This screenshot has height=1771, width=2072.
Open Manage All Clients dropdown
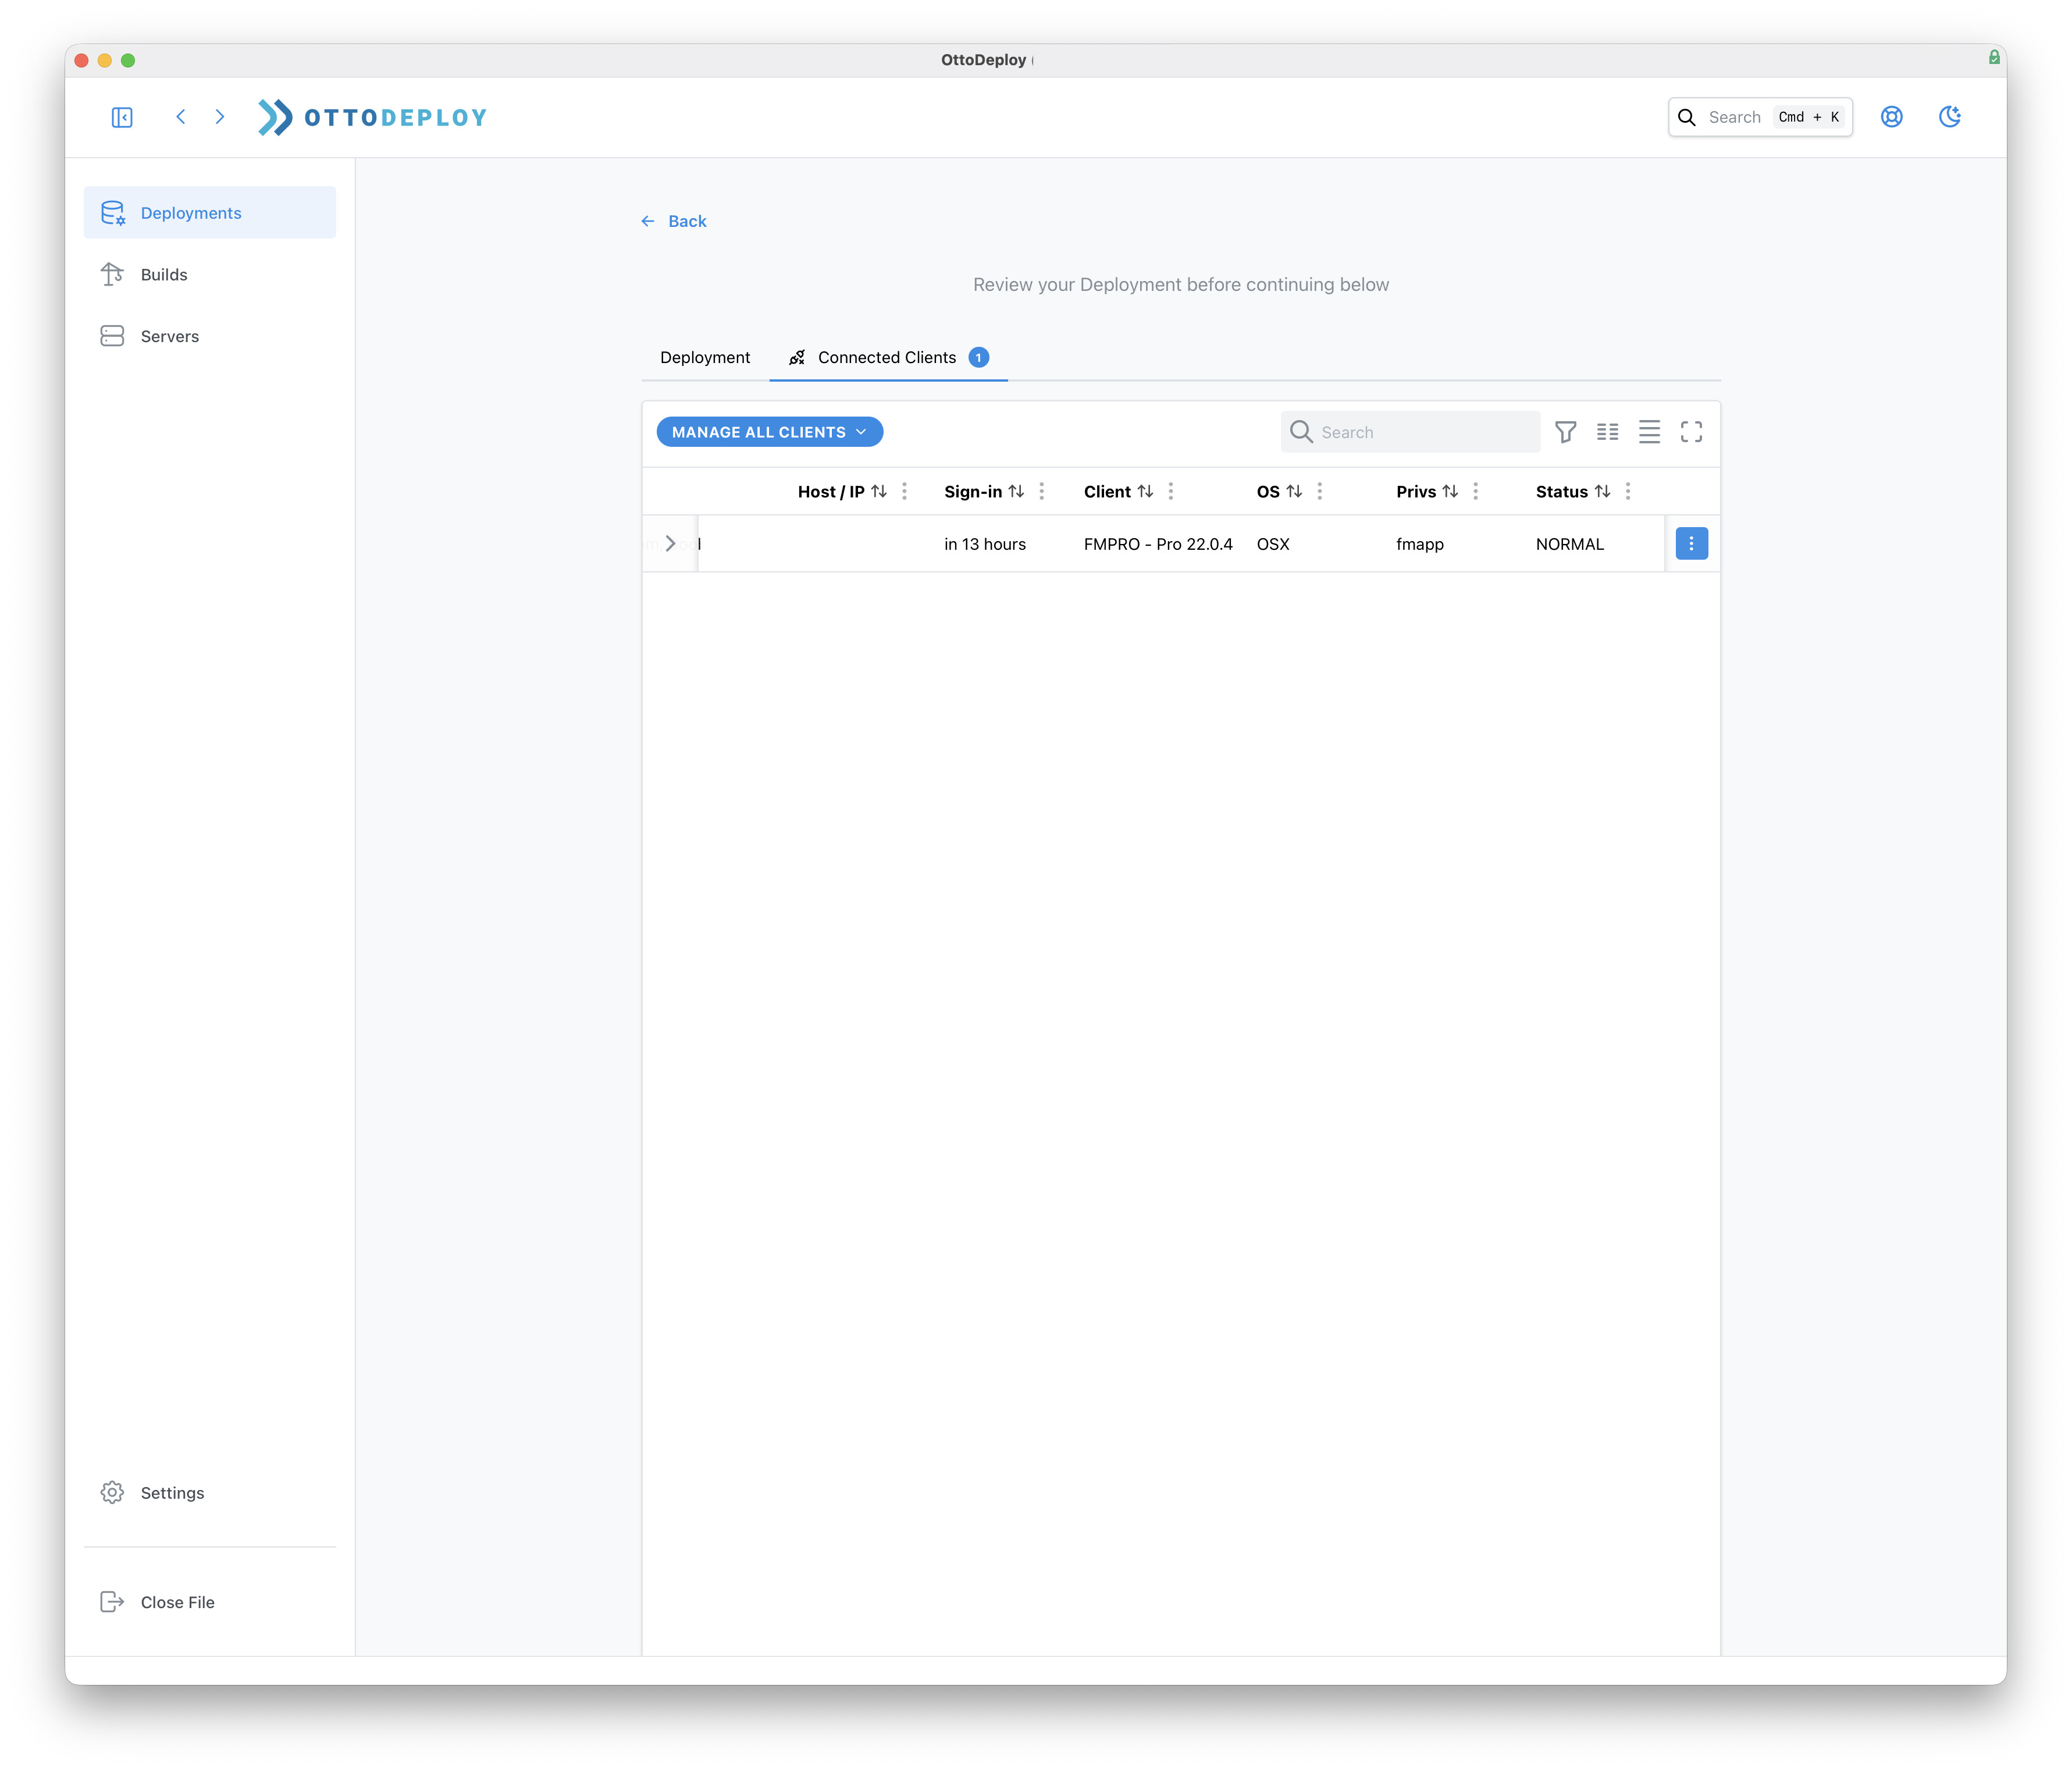point(769,432)
